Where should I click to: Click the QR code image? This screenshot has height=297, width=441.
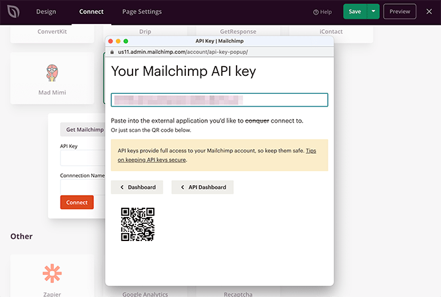(138, 224)
